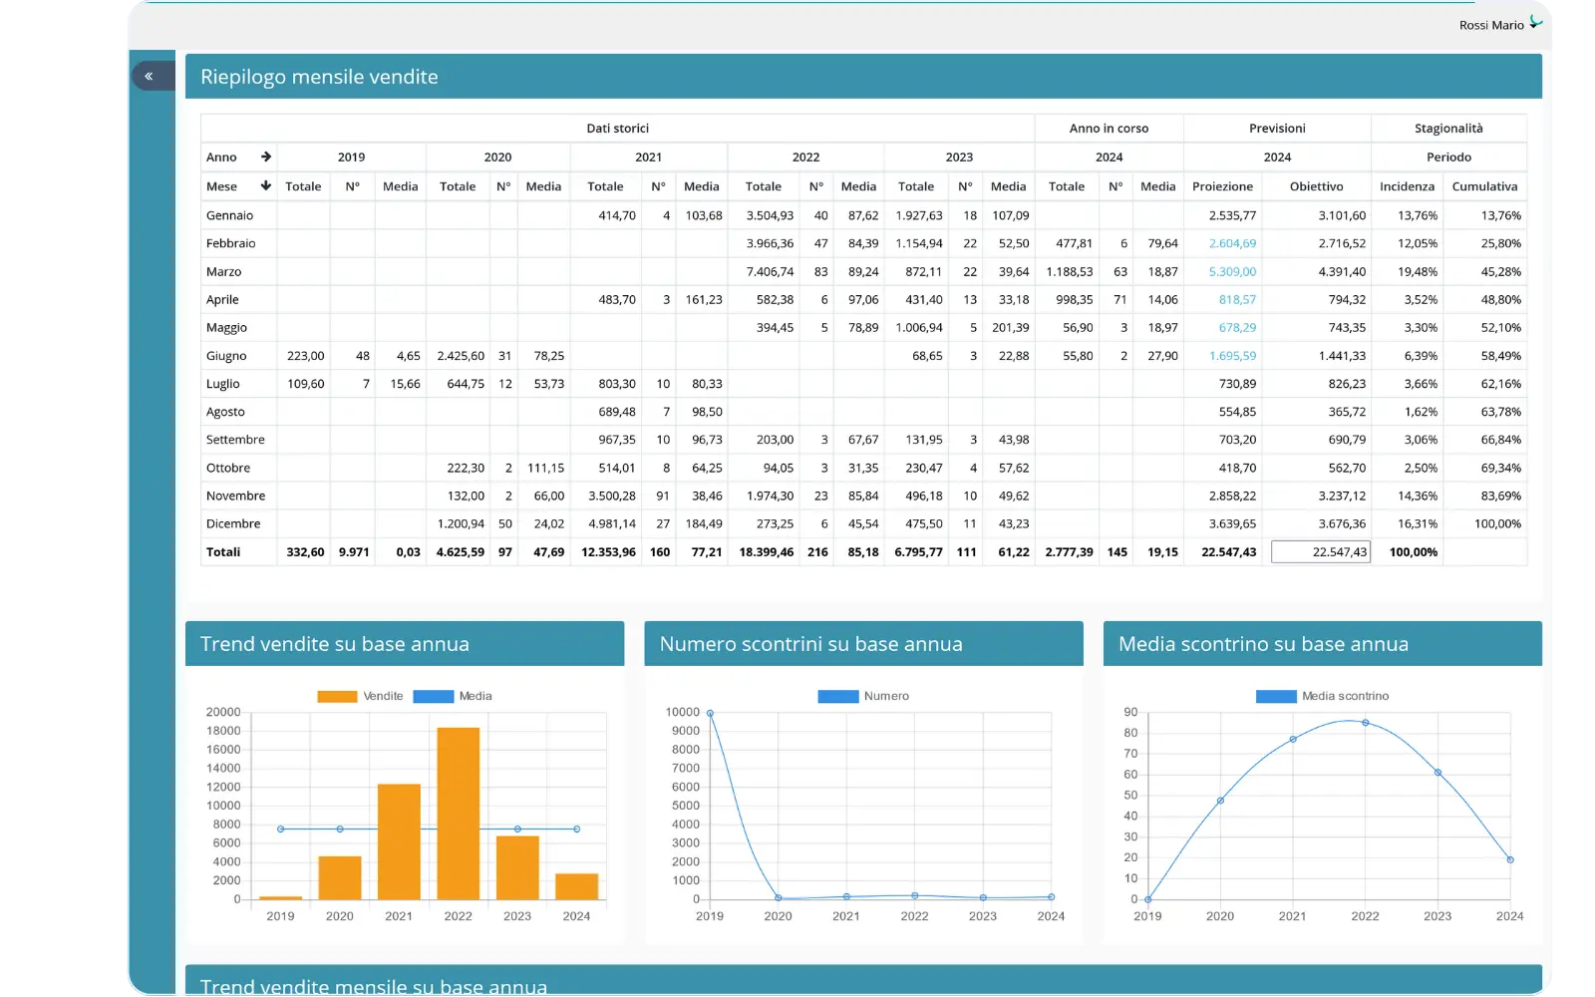Click Maggio projection value 678,29
The height and width of the screenshot is (997, 1595).
[1237, 327]
